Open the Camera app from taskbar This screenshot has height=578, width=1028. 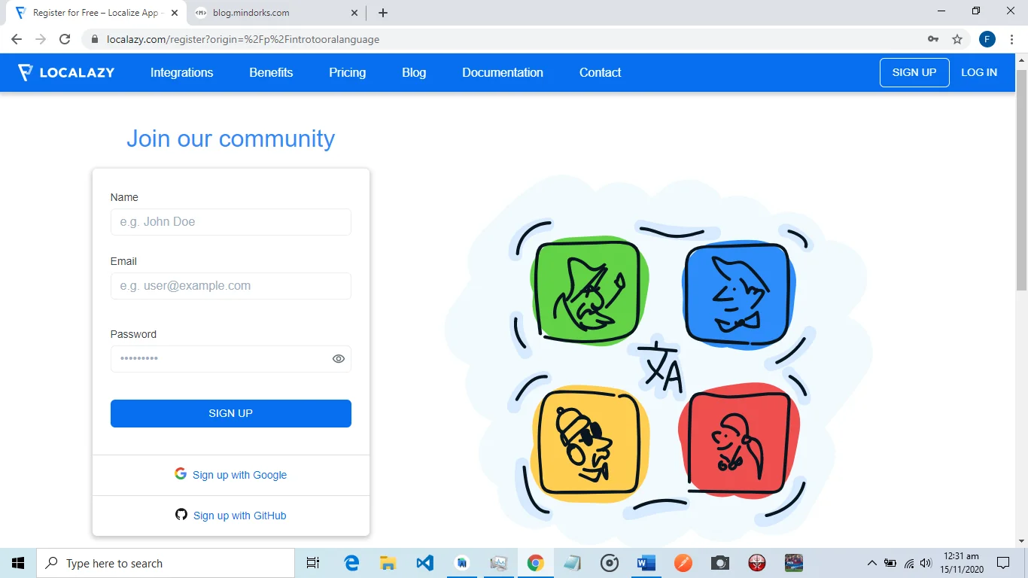click(720, 563)
